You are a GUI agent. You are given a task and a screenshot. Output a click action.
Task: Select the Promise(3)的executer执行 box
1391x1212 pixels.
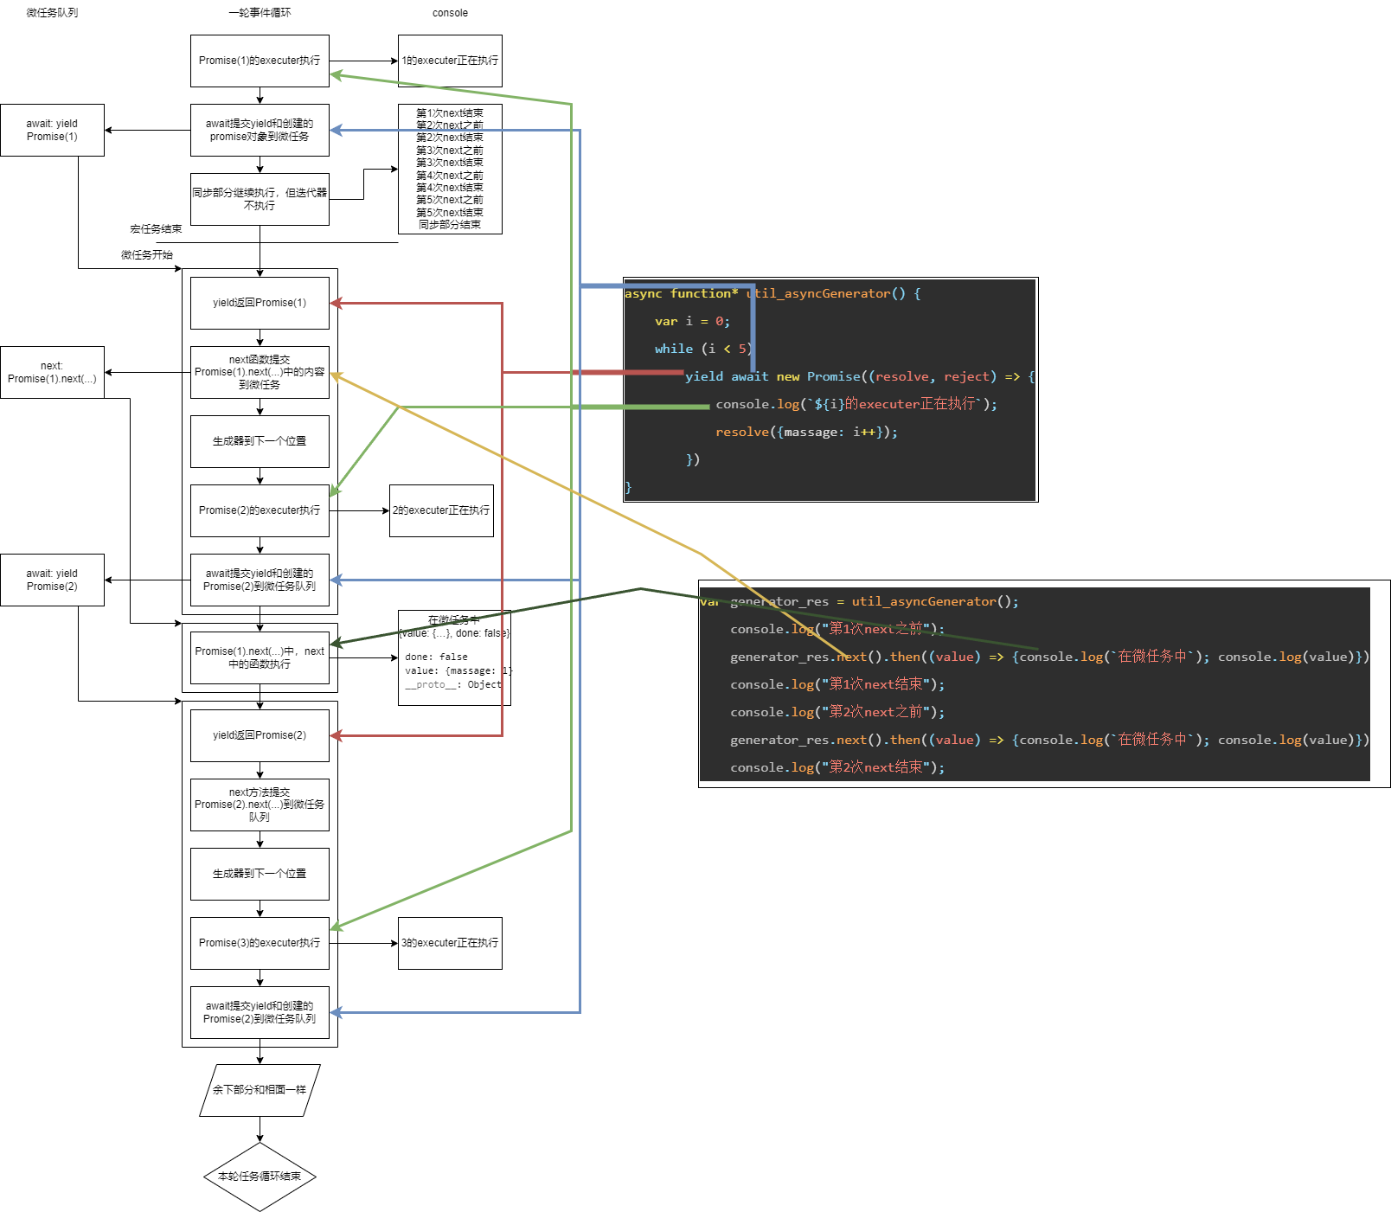(260, 943)
